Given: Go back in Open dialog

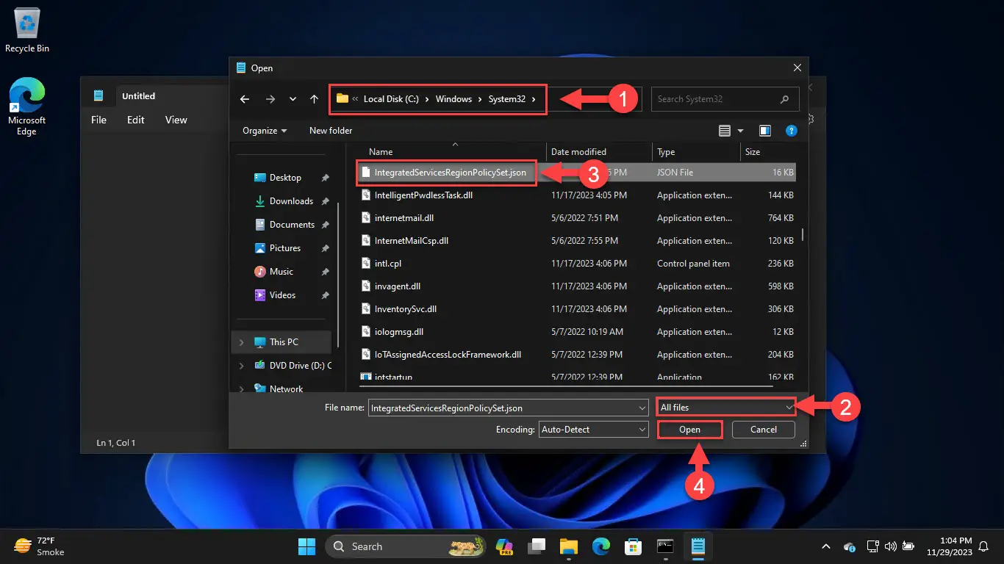Looking at the screenshot, I should pyautogui.click(x=245, y=99).
